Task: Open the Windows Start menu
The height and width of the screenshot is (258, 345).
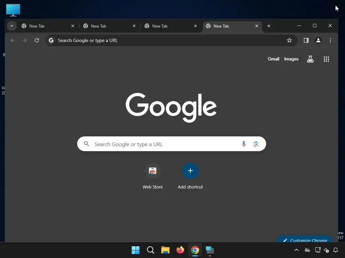Action: (x=135, y=250)
